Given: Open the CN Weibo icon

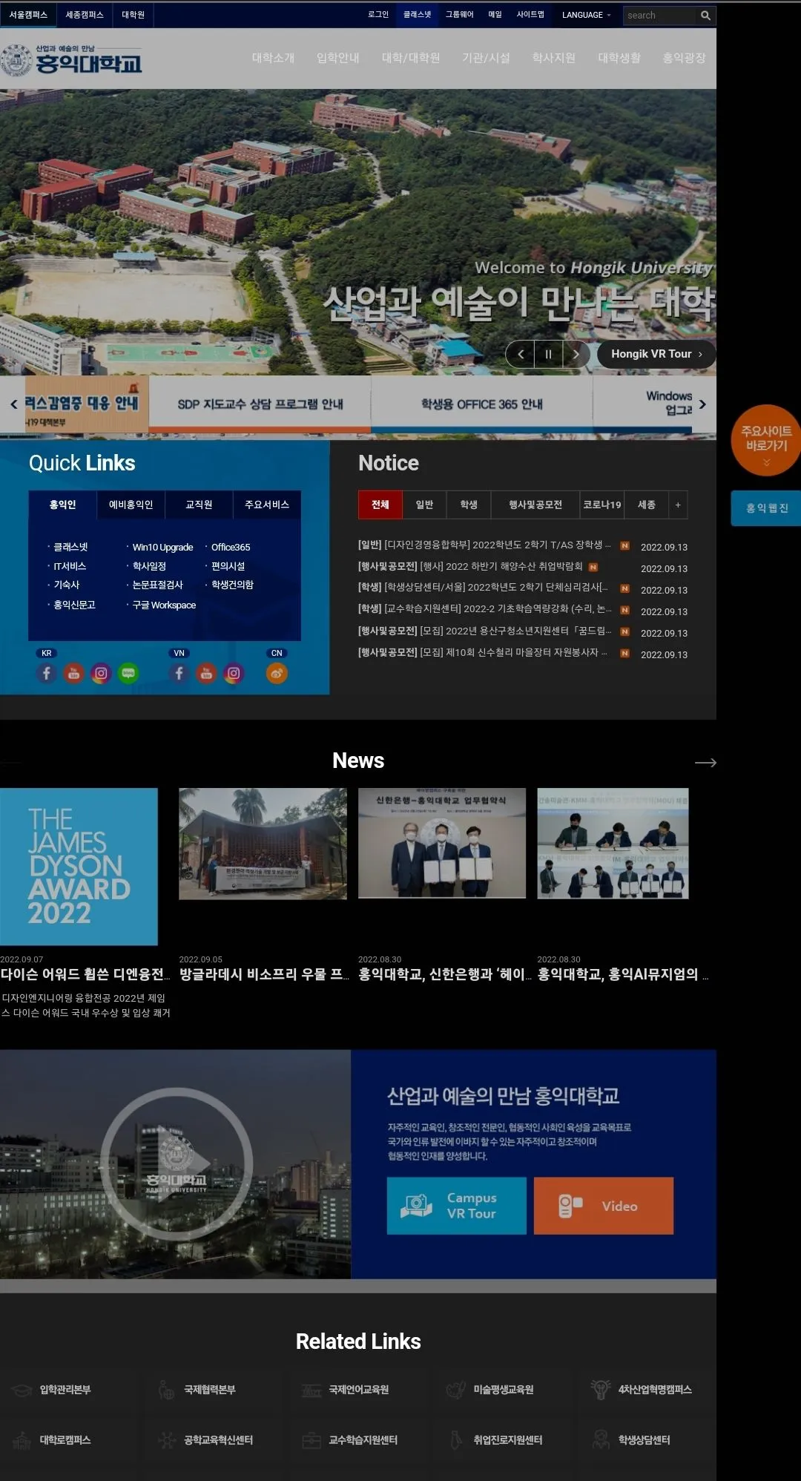Looking at the screenshot, I should click(x=277, y=673).
